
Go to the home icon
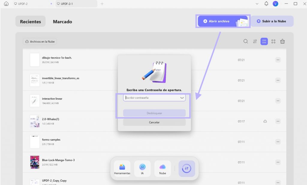(6, 4)
